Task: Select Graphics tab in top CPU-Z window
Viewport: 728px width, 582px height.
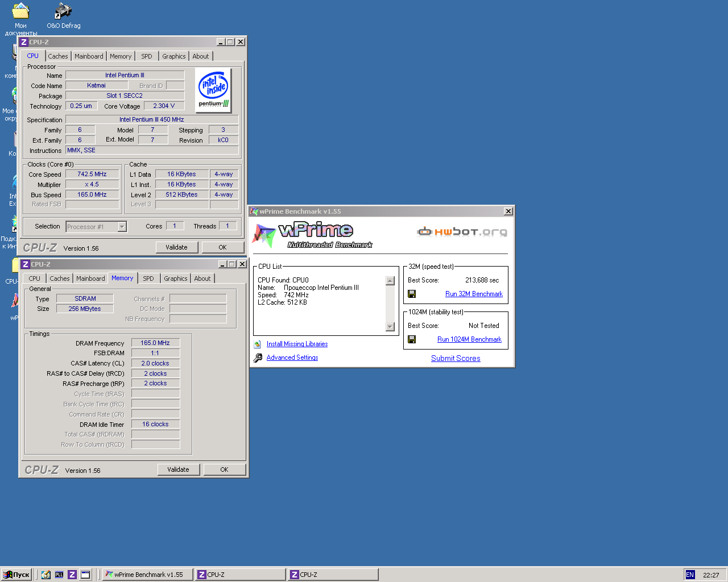Action: click(x=173, y=56)
